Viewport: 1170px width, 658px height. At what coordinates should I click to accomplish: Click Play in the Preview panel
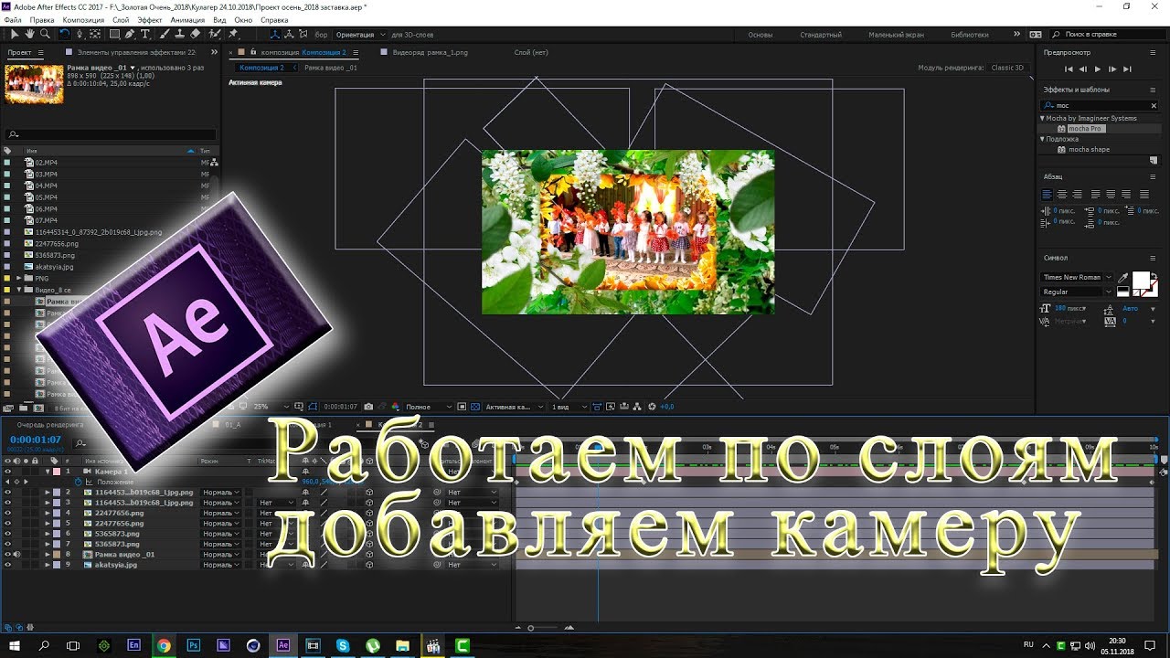[1098, 69]
